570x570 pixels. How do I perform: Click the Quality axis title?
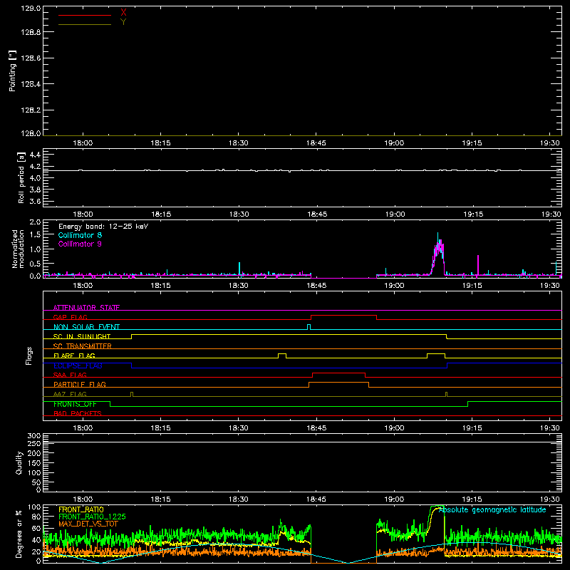(x=19, y=462)
